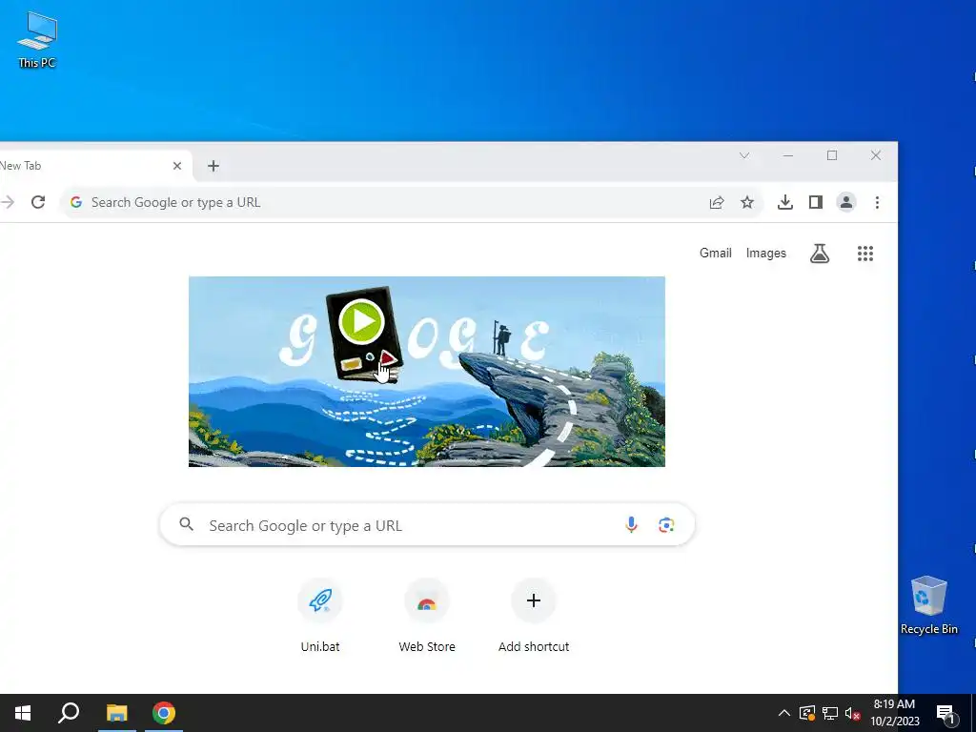Image resolution: width=976 pixels, height=732 pixels.
Task: Open a new tab with the plus button
Action: coord(213,166)
